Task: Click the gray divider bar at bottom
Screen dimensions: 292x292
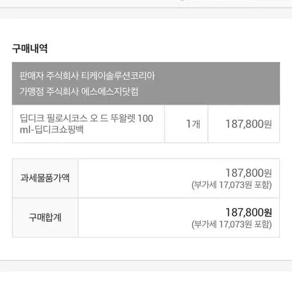Action: (146, 266)
